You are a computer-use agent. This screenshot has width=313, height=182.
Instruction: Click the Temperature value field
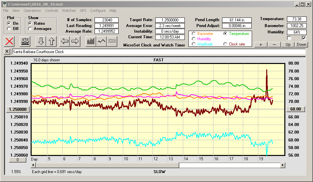pyautogui.click(x=297, y=19)
